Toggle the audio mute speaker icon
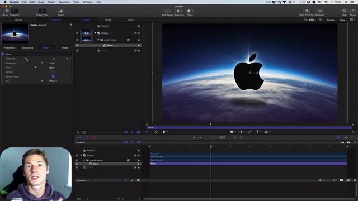Viewport: 358px width, 201px height. (x=346, y=137)
